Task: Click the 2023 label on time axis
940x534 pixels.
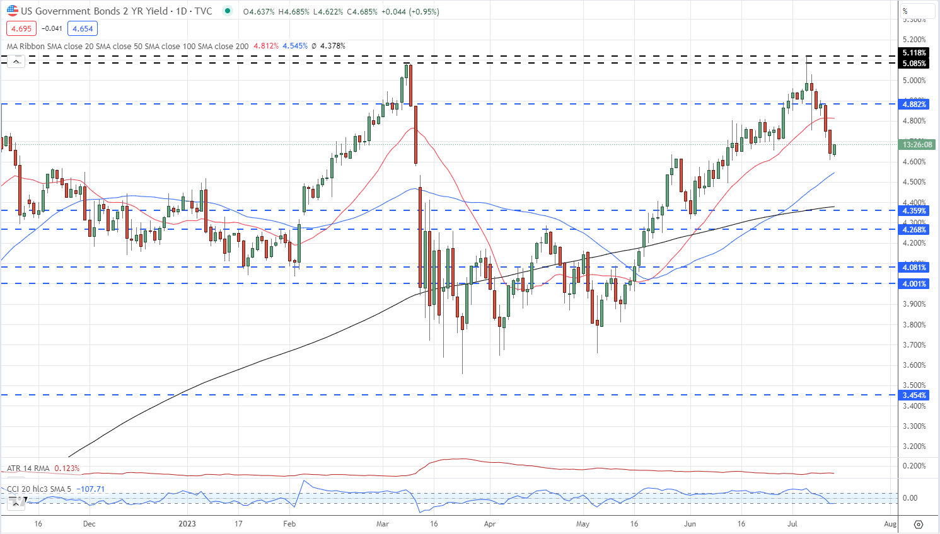Action: (x=187, y=524)
